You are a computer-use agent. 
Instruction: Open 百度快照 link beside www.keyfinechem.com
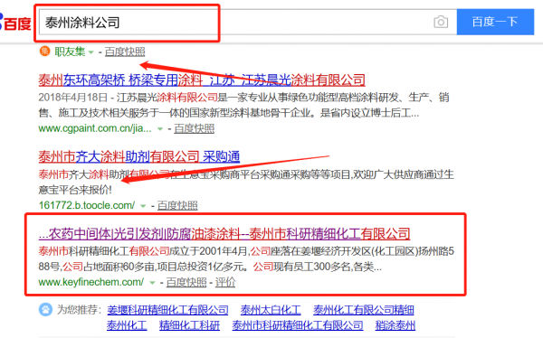(x=186, y=282)
